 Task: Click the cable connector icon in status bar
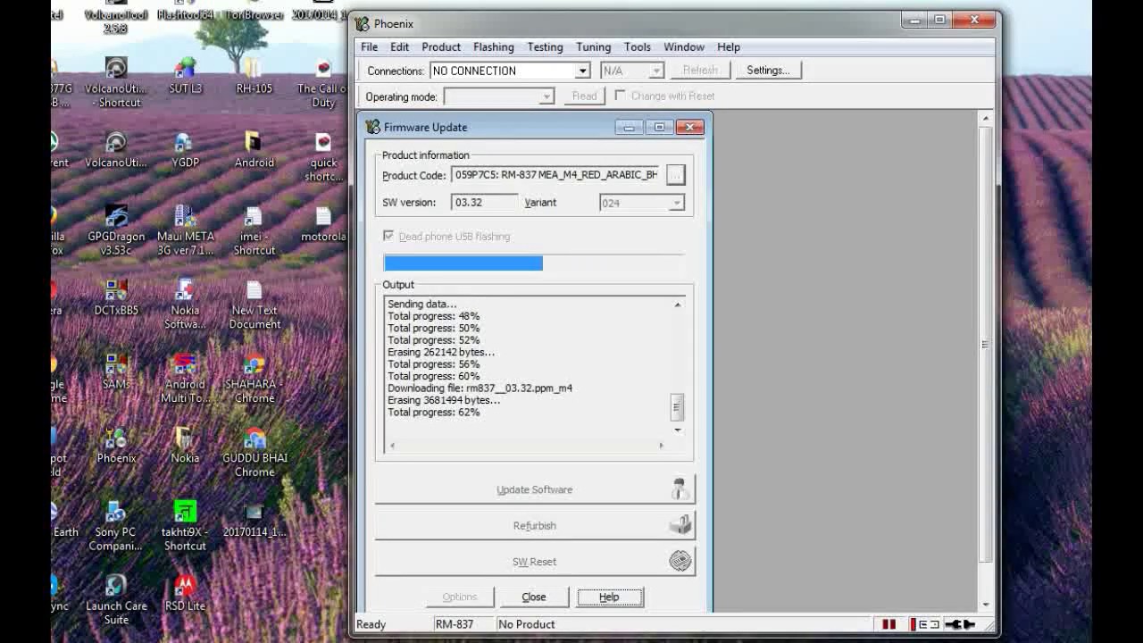coord(961,624)
